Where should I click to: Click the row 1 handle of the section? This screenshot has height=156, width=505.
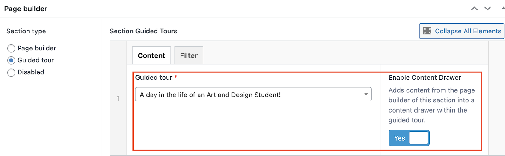point(118,98)
